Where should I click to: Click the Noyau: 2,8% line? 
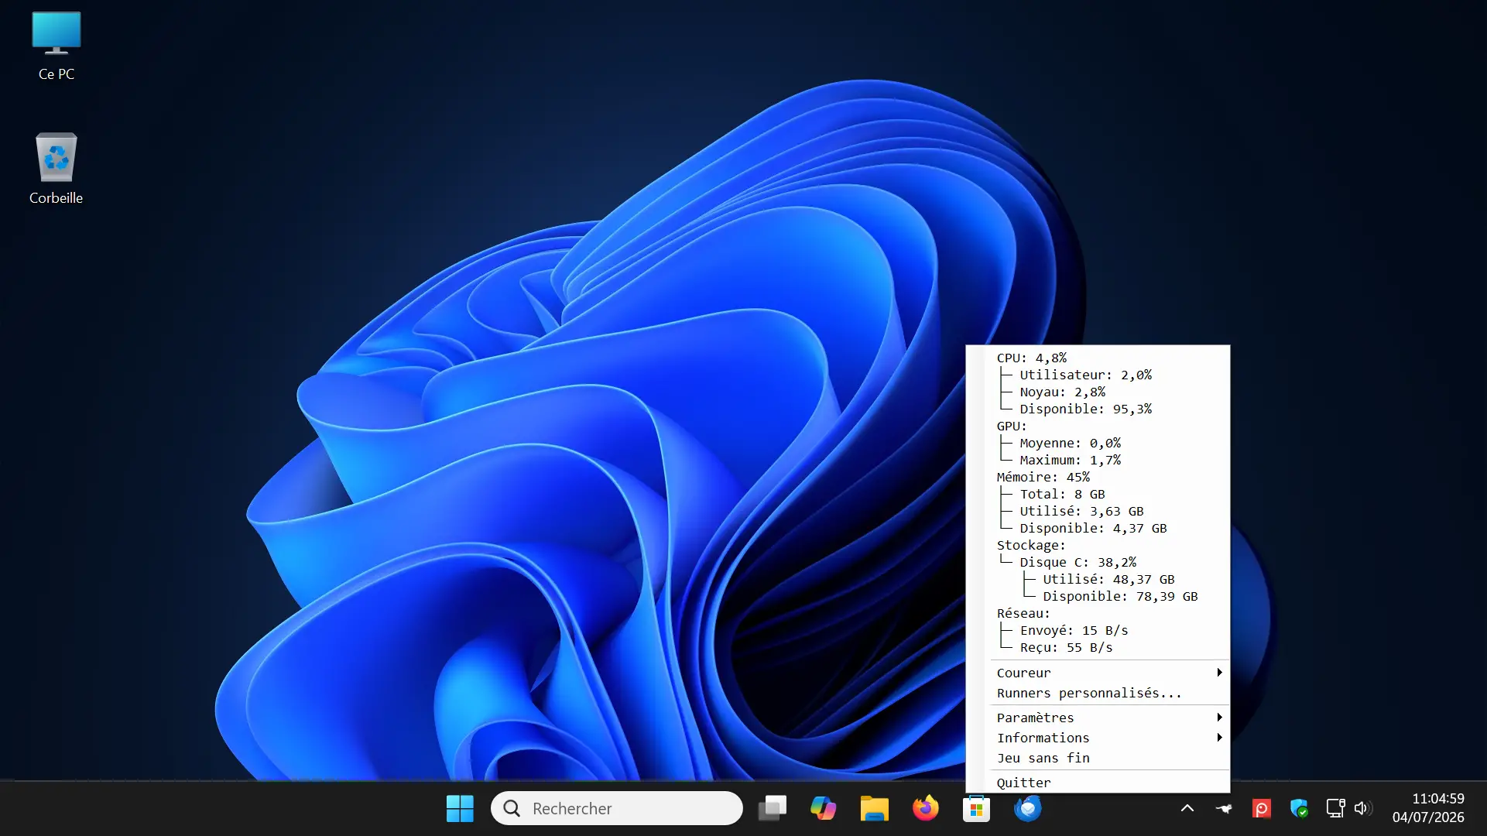point(1062,392)
